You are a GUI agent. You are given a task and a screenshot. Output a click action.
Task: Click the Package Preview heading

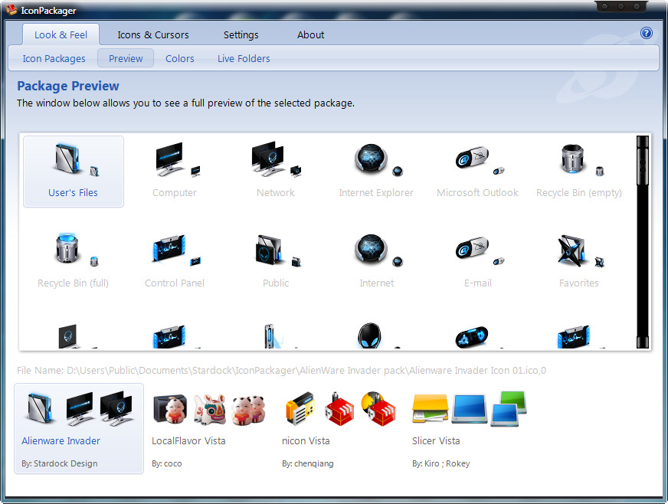click(68, 86)
